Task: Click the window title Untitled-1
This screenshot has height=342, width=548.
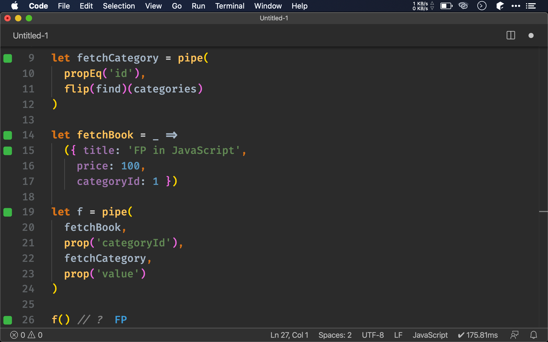Action: click(x=274, y=18)
